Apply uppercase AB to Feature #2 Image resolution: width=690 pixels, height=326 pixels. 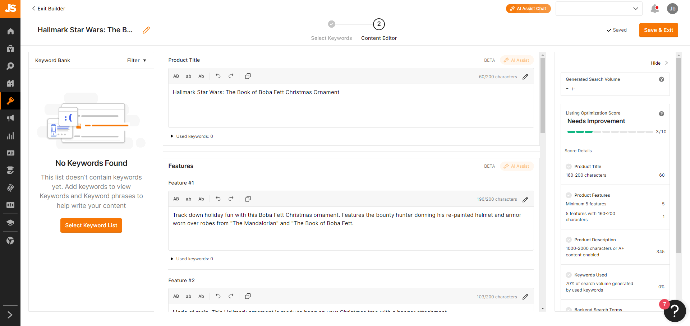click(x=176, y=296)
